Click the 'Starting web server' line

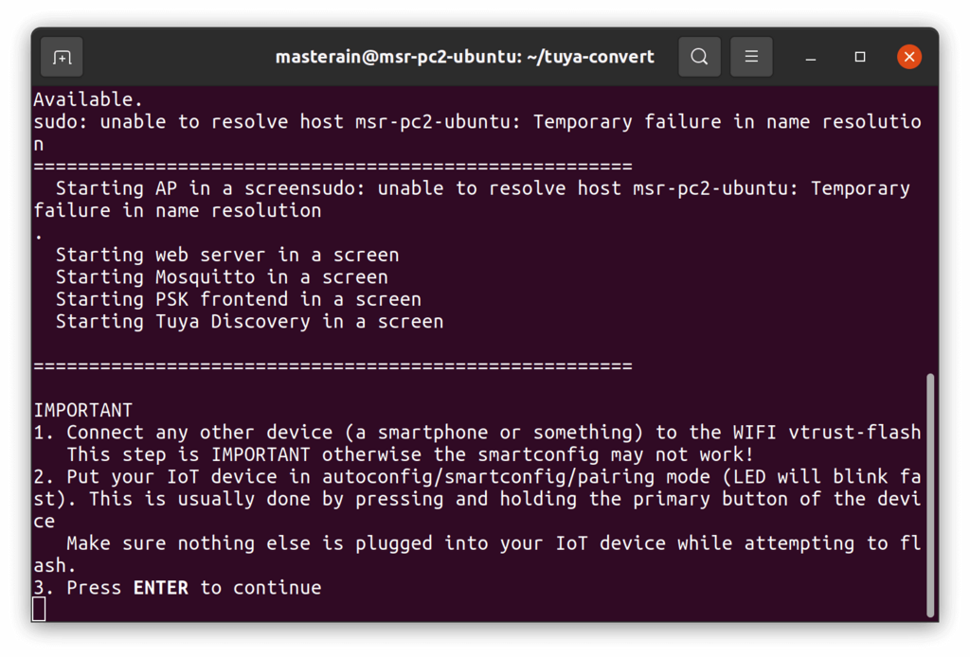(x=227, y=255)
